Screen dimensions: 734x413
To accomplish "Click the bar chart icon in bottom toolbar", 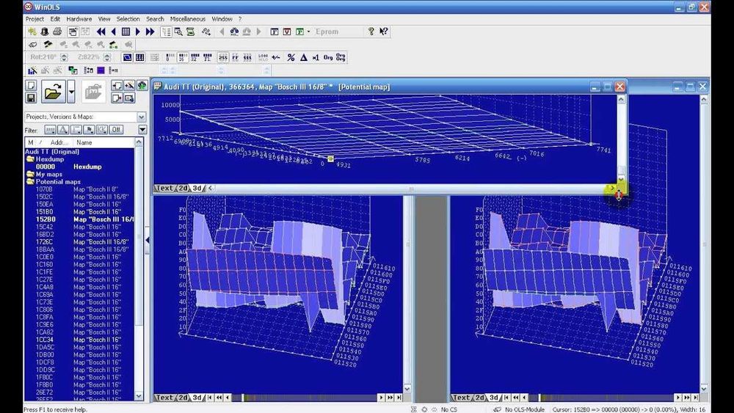I will [x=32, y=70].
